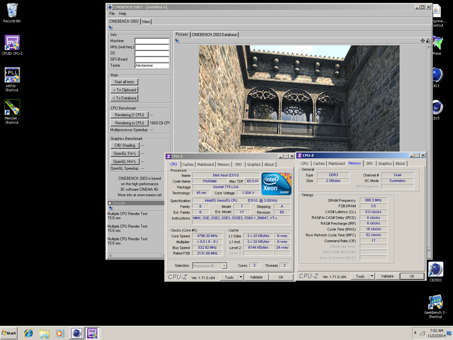Click the Start button
The width and height of the screenshot is (453, 340).
pos(9,333)
